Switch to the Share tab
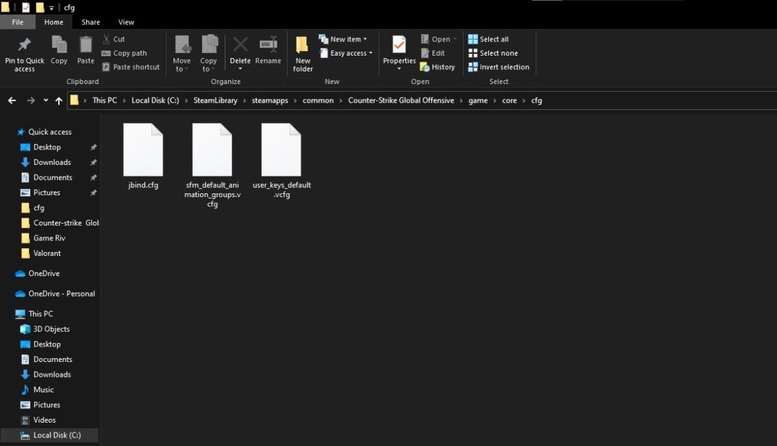This screenshot has height=446, width=777. 91,22
